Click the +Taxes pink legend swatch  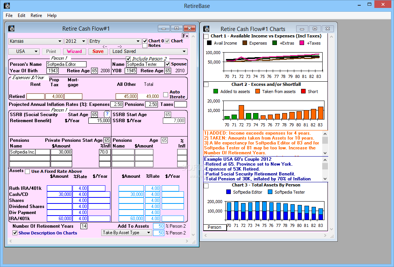(302, 43)
